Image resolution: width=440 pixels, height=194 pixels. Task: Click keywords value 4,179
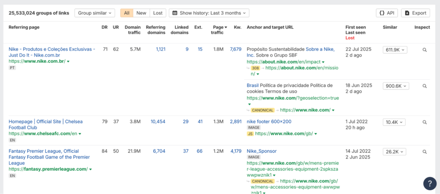tap(235, 151)
